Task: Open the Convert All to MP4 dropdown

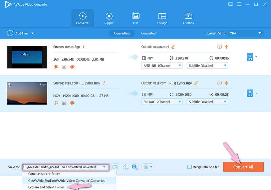Action: pyautogui.click(x=245, y=33)
